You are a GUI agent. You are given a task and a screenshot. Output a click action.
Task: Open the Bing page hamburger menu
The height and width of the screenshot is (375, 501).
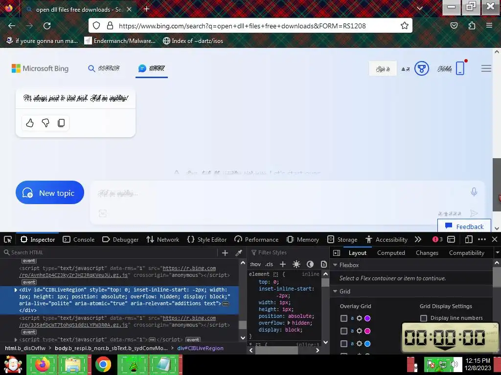tap(486, 68)
